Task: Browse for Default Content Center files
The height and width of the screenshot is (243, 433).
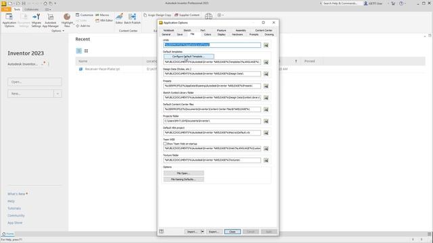Action: coord(266,109)
